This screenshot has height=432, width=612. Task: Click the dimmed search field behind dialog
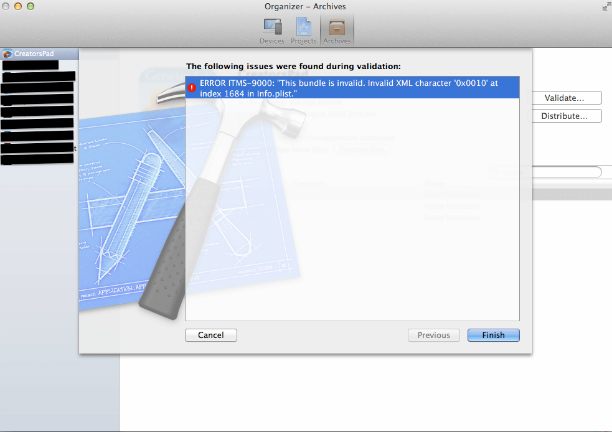tap(545, 172)
